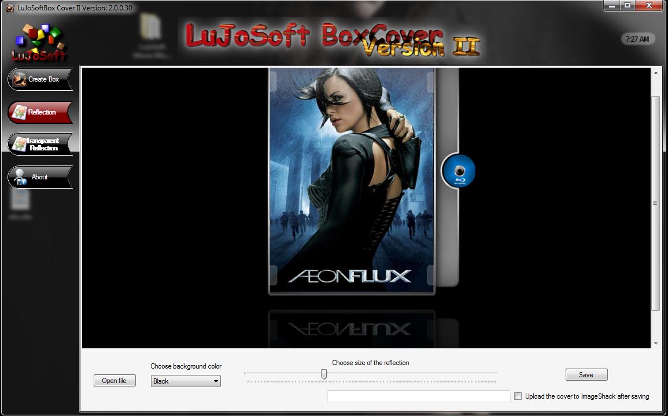Click the Aeon Flux cover preview

352,181
